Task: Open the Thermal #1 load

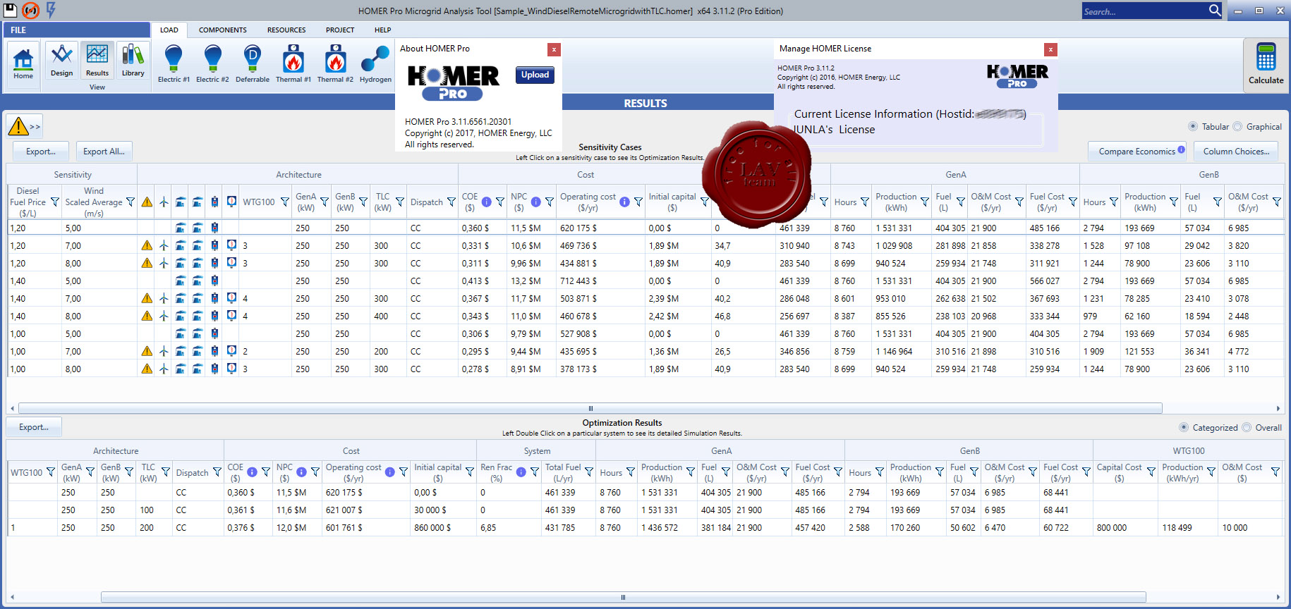Action: tap(293, 64)
